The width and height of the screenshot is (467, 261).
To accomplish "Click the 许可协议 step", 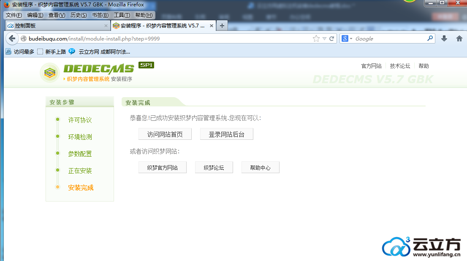I will [80, 120].
